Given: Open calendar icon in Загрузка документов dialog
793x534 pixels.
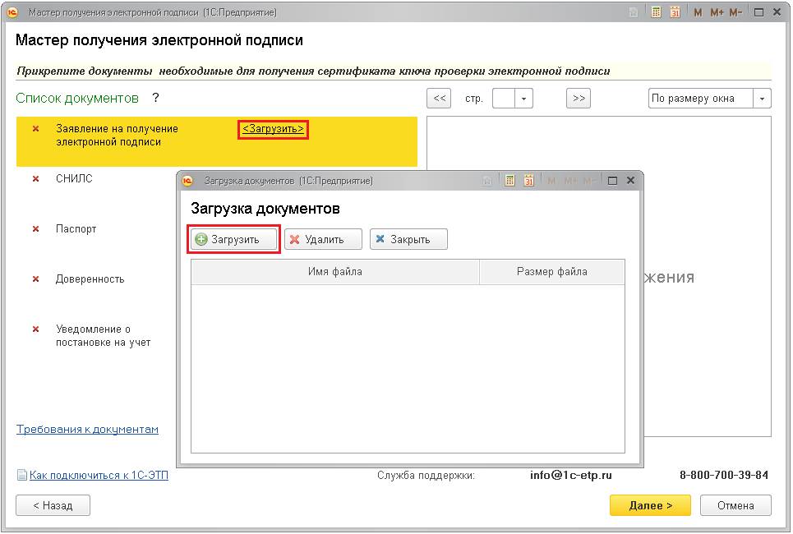Looking at the screenshot, I should 529,180.
